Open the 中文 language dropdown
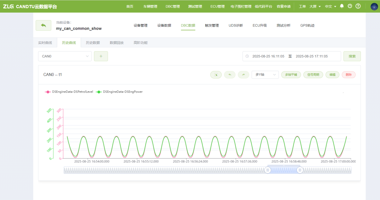This screenshot has height=200, width=380. [330, 6]
